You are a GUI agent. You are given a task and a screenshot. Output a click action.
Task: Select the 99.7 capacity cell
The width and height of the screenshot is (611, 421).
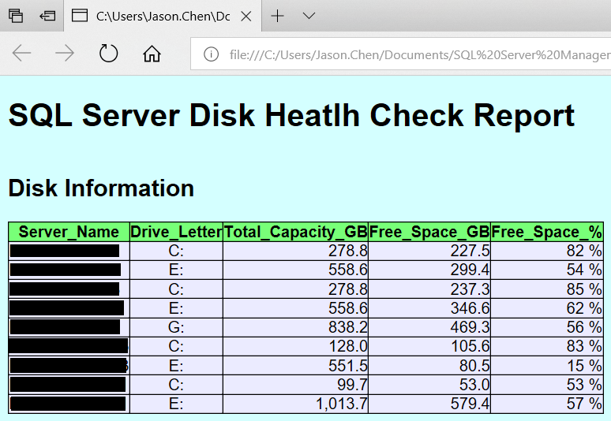tap(296, 385)
